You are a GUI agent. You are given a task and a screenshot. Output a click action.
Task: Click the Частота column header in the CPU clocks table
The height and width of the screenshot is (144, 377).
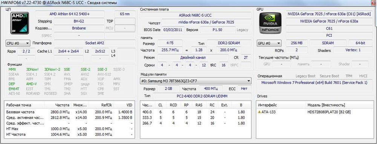(x=58, y=105)
